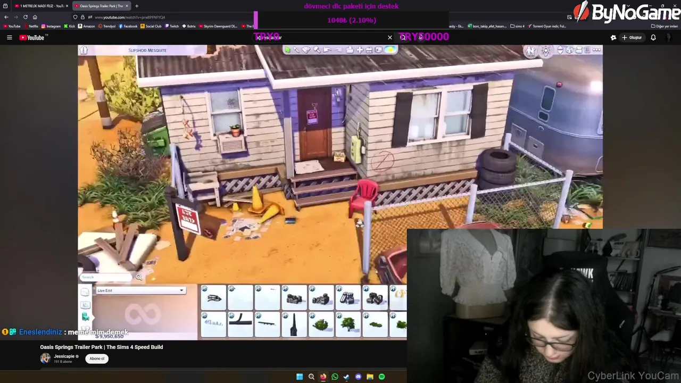This screenshot has width=681, height=383.
Task: Select the green tree catalog item
Action: tap(348, 324)
